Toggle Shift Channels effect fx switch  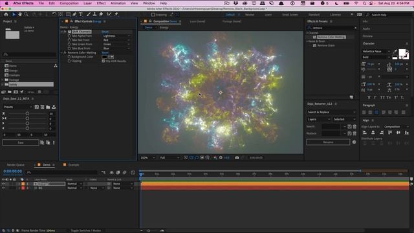coord(65,32)
